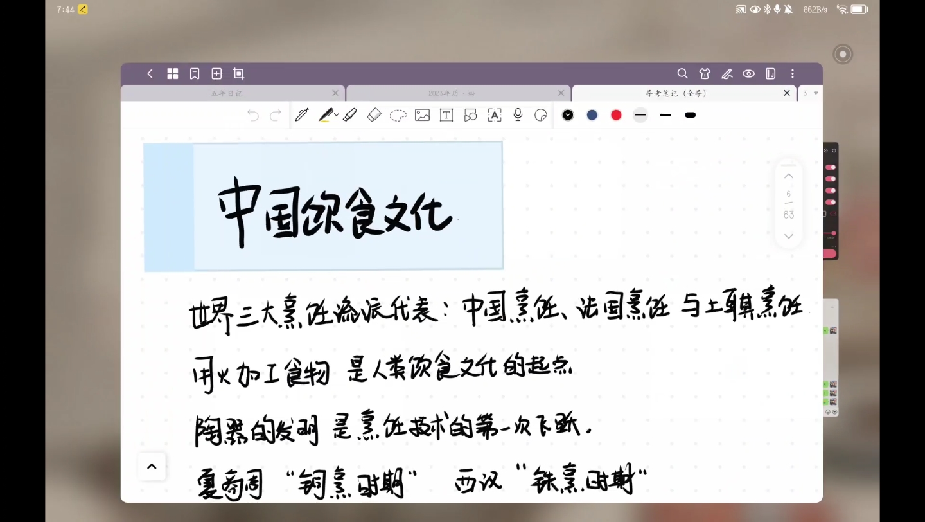Tap the screen cast icon in status bar
Screen dimensions: 925x522
[x=741, y=10]
